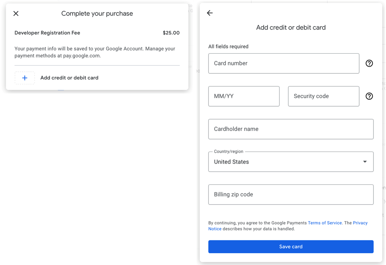Select the Add credit or debit card option
The image size is (386, 265).
(69, 78)
